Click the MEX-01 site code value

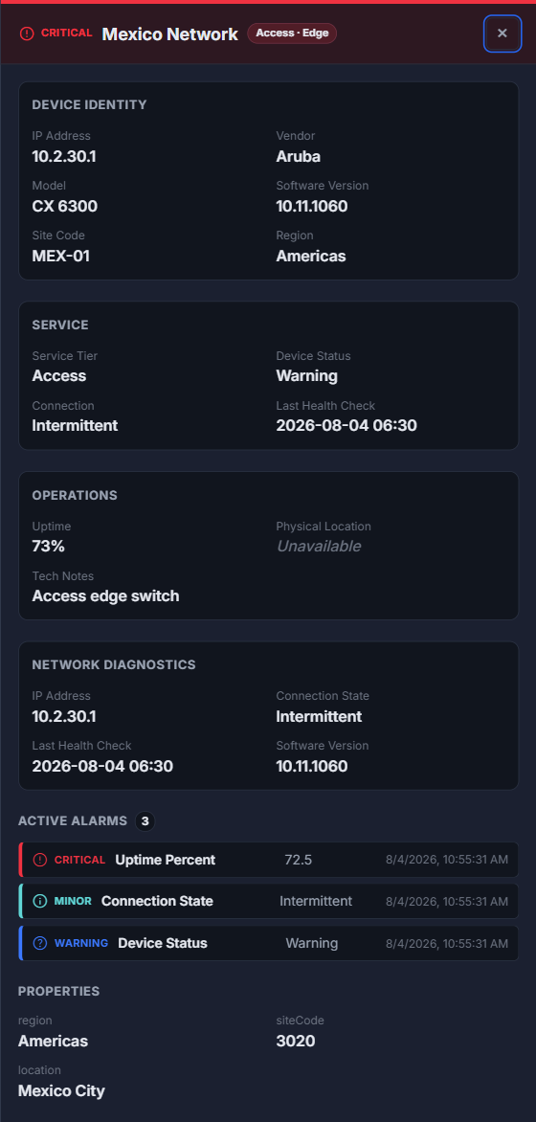click(61, 257)
